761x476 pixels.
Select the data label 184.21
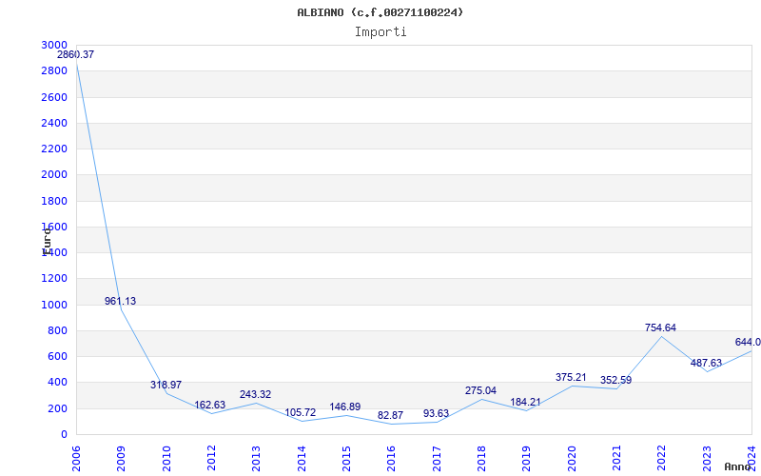(x=526, y=402)
